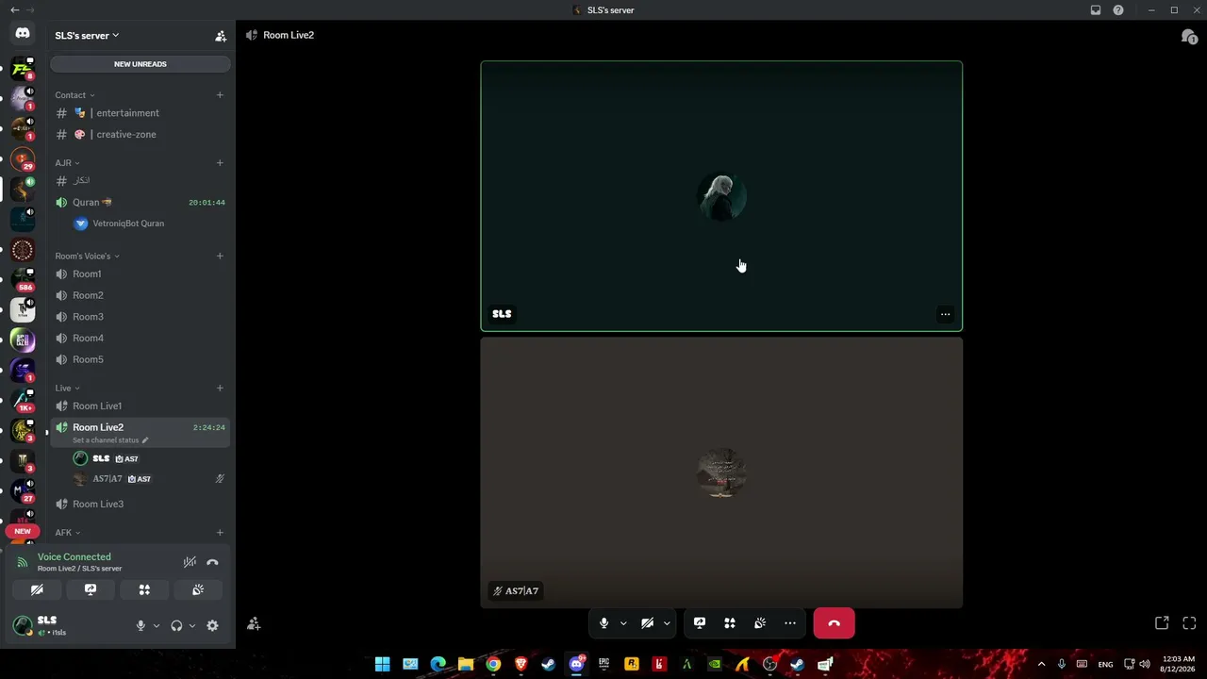Toggle deafen with the headphones icon
Viewport: 1207px width, 679px height.
click(176, 625)
